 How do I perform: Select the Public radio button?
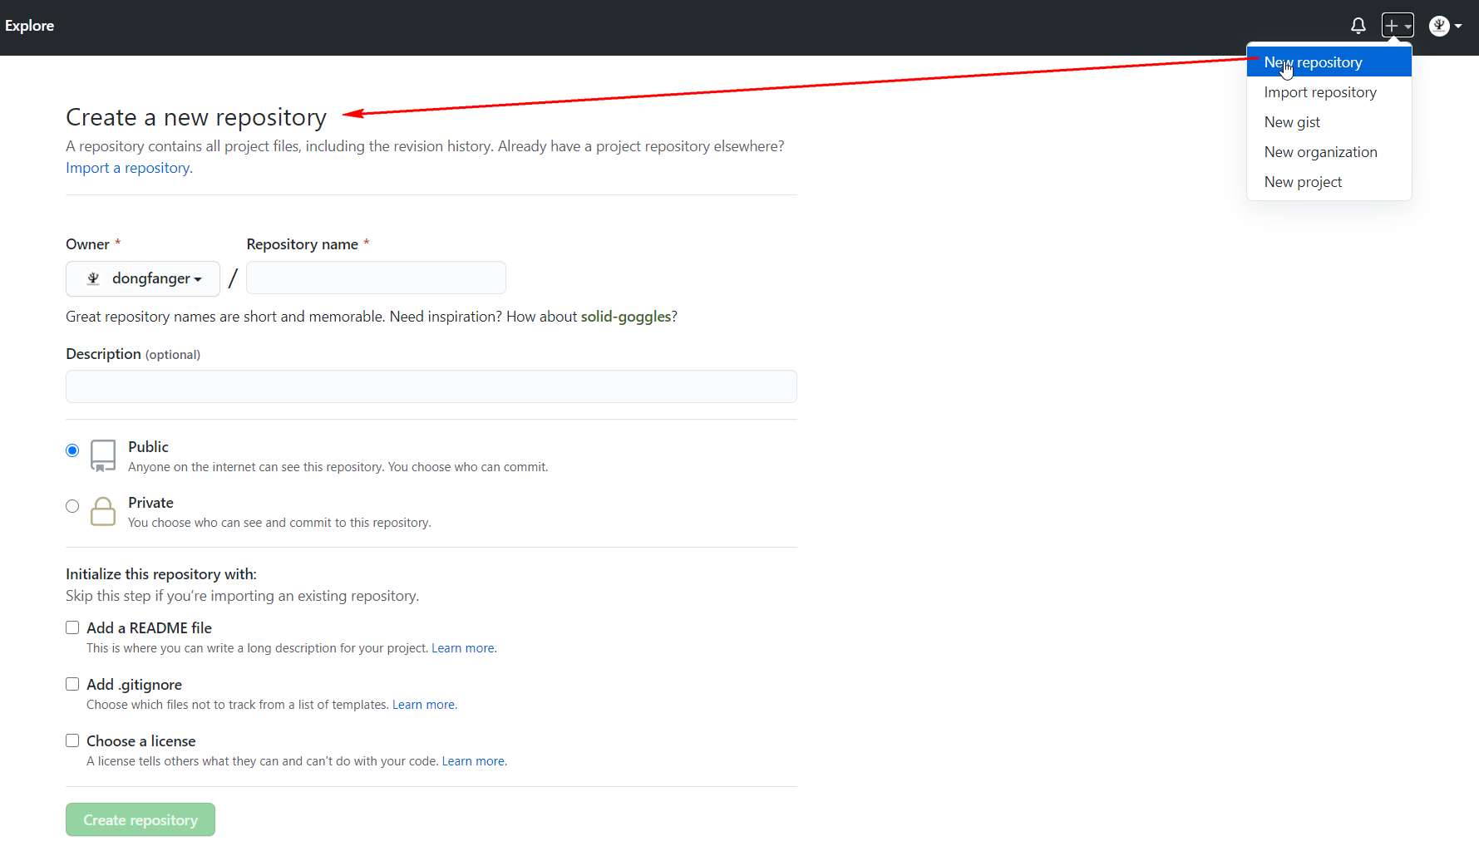point(72,450)
